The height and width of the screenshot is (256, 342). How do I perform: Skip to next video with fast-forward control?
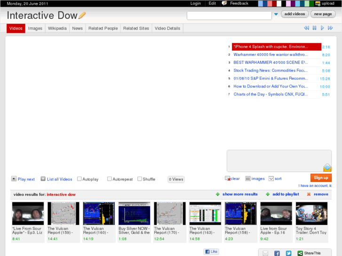click(x=330, y=28)
